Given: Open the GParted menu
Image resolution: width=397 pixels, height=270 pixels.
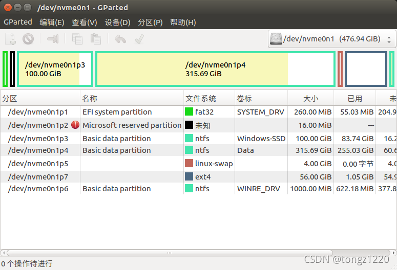Looking at the screenshot, I should click(x=18, y=22).
